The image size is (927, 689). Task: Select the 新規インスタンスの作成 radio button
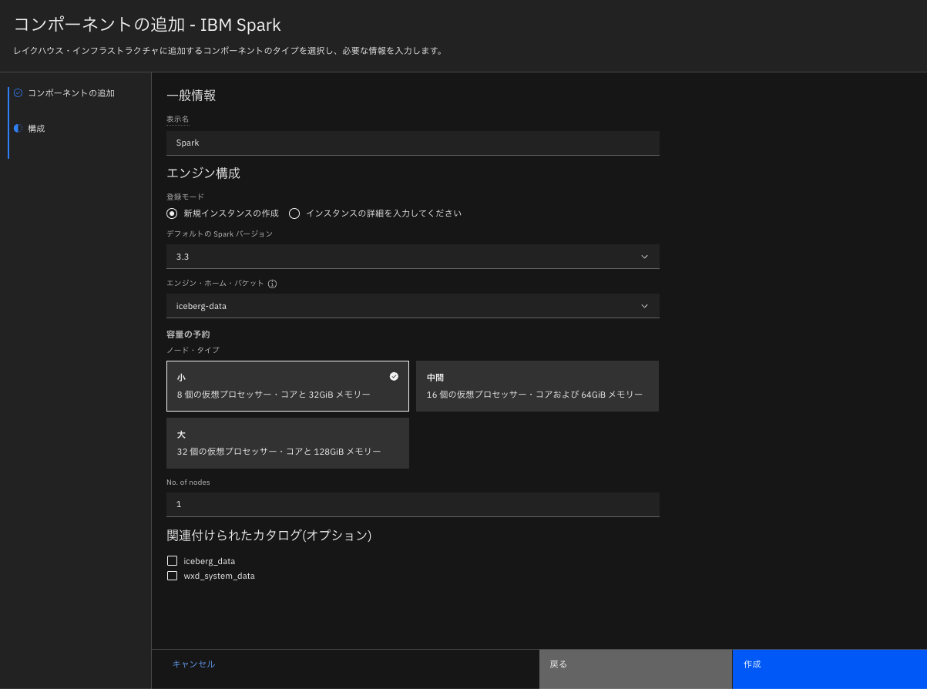(173, 213)
